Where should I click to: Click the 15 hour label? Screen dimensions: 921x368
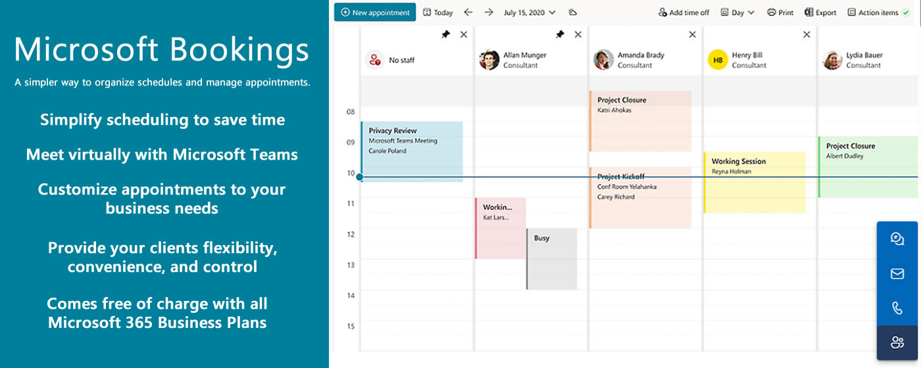tap(351, 327)
